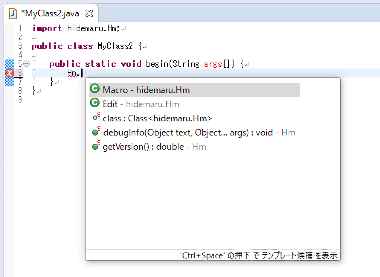Select the debugInfo(Object text, Object... args) proposal

point(188,132)
